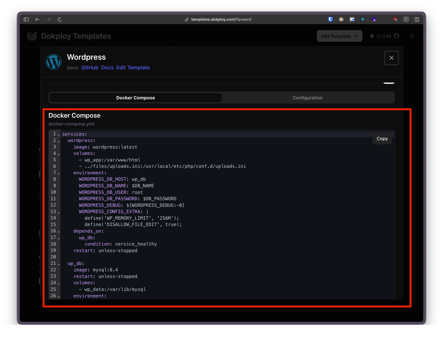
Task: Close the Wordpress template dialog
Action: tap(391, 58)
